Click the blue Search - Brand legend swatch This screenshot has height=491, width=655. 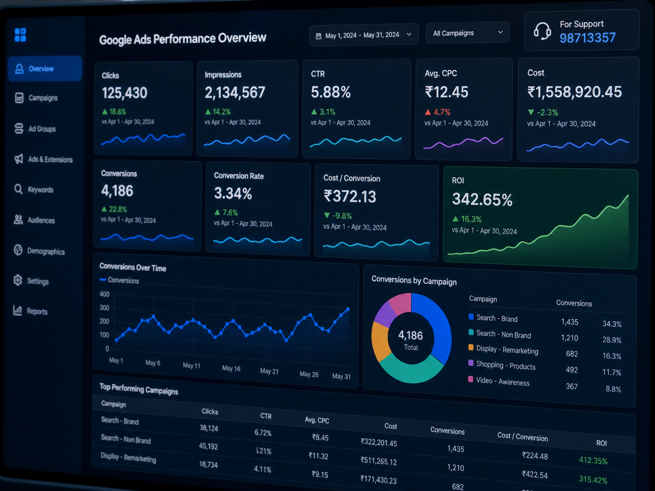coord(471,317)
